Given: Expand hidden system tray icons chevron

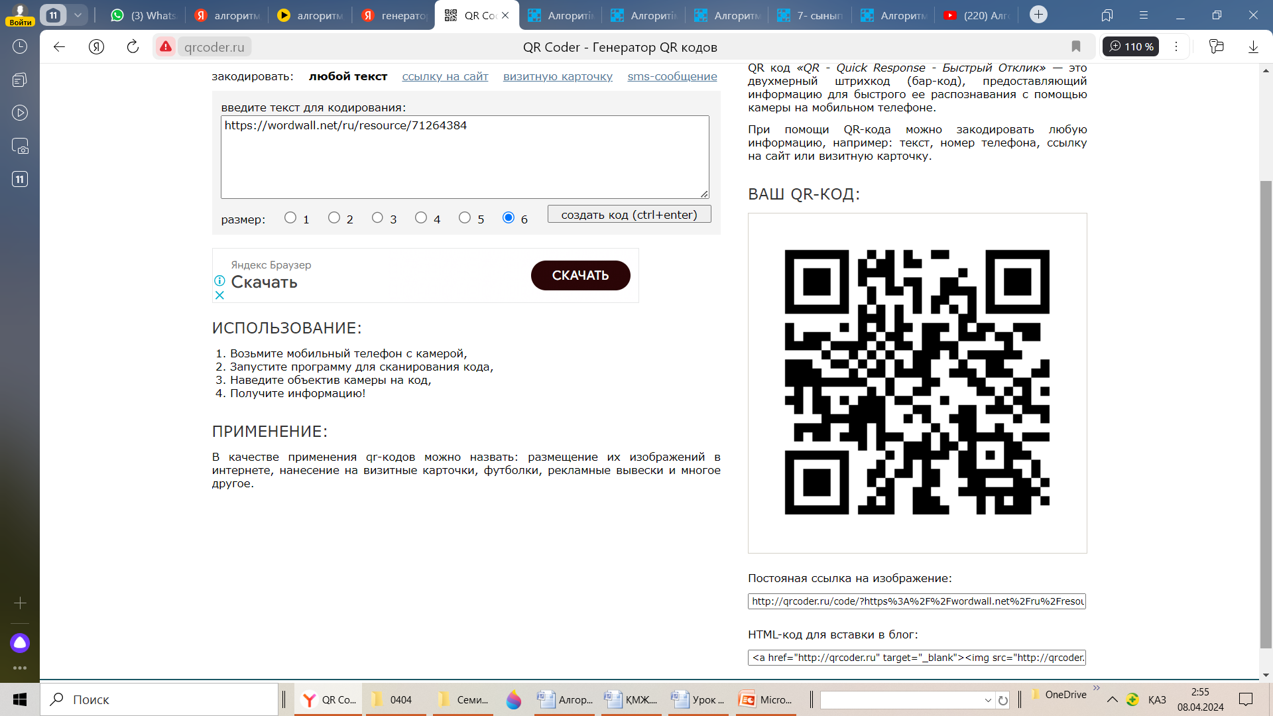Looking at the screenshot, I should point(1112,699).
